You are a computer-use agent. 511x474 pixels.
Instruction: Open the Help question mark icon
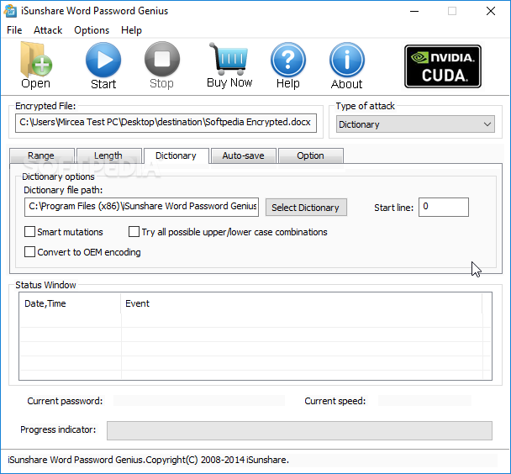[x=288, y=66]
